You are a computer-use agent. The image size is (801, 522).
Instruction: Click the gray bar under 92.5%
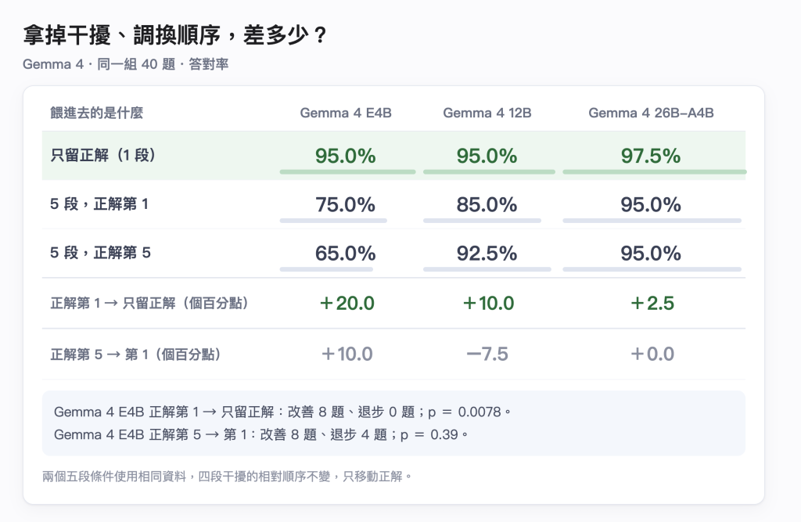tap(487, 269)
